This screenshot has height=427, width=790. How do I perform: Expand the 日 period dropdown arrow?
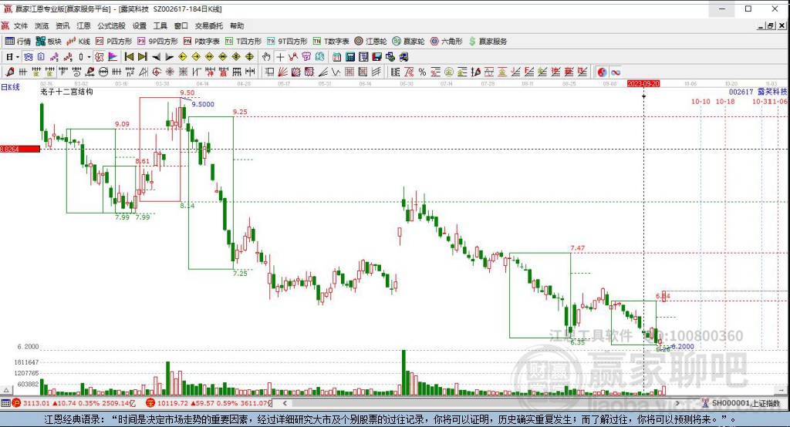(18, 57)
